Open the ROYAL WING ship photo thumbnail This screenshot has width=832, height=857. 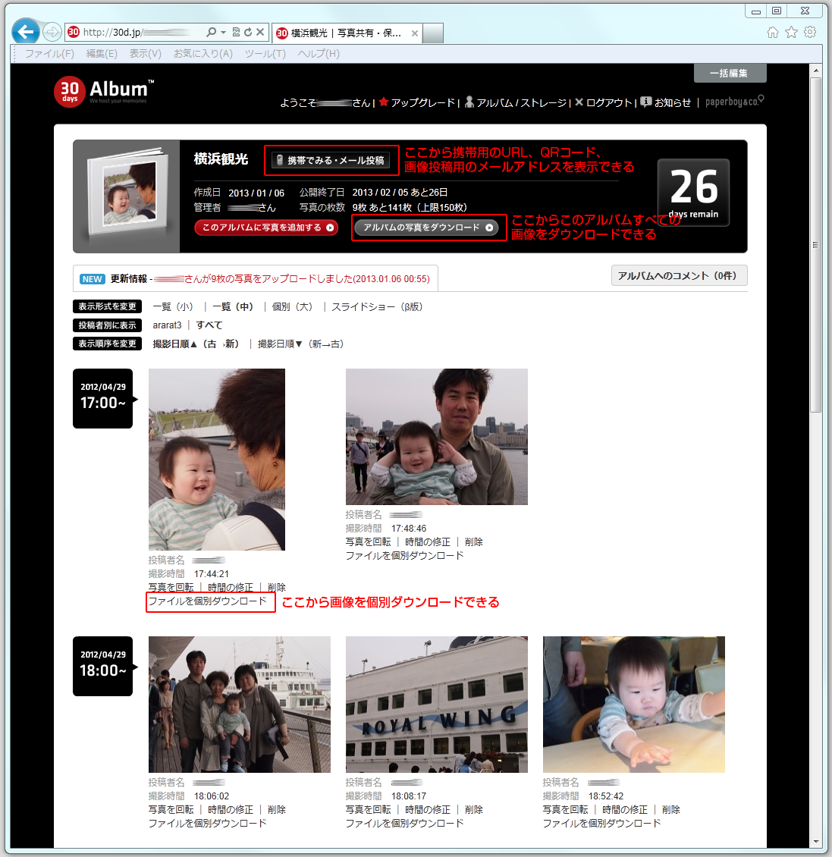coord(436,704)
